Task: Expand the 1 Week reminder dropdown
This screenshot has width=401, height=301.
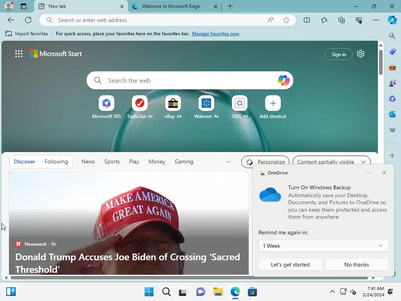Action: [x=323, y=246]
